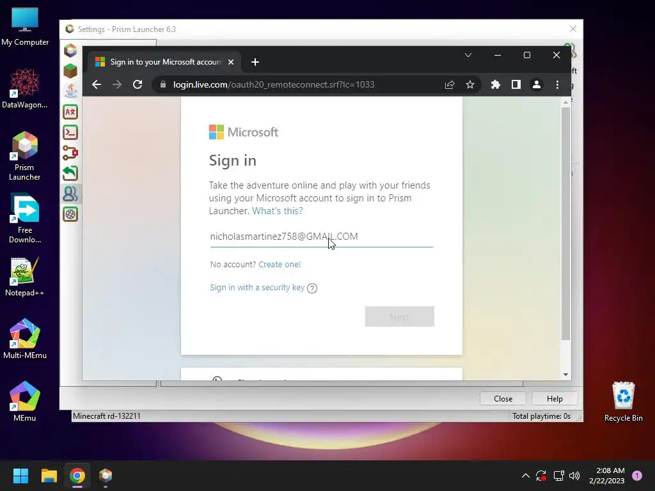Open the External Tools green arrow icon
Image resolution: width=655 pixels, height=491 pixels.
pyautogui.click(x=70, y=173)
